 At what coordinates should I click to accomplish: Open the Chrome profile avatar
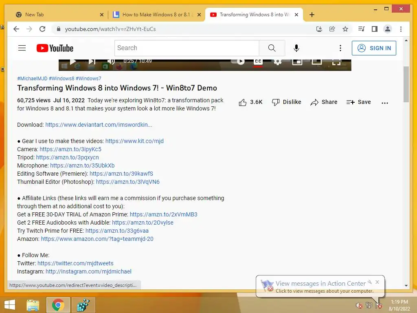[388, 29]
